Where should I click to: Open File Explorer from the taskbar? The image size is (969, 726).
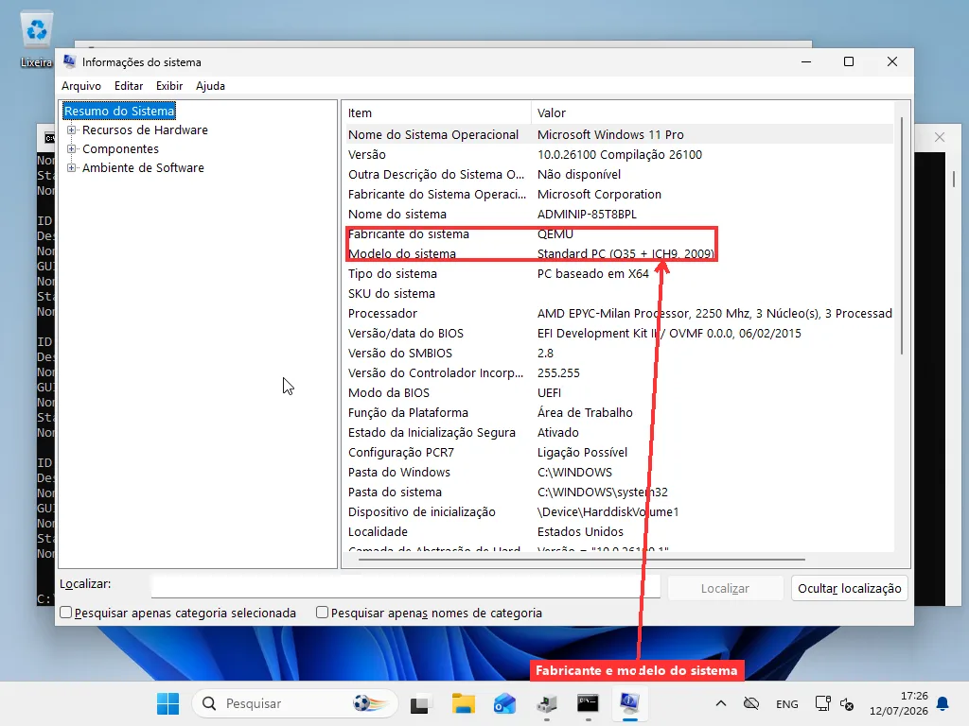[x=463, y=703]
